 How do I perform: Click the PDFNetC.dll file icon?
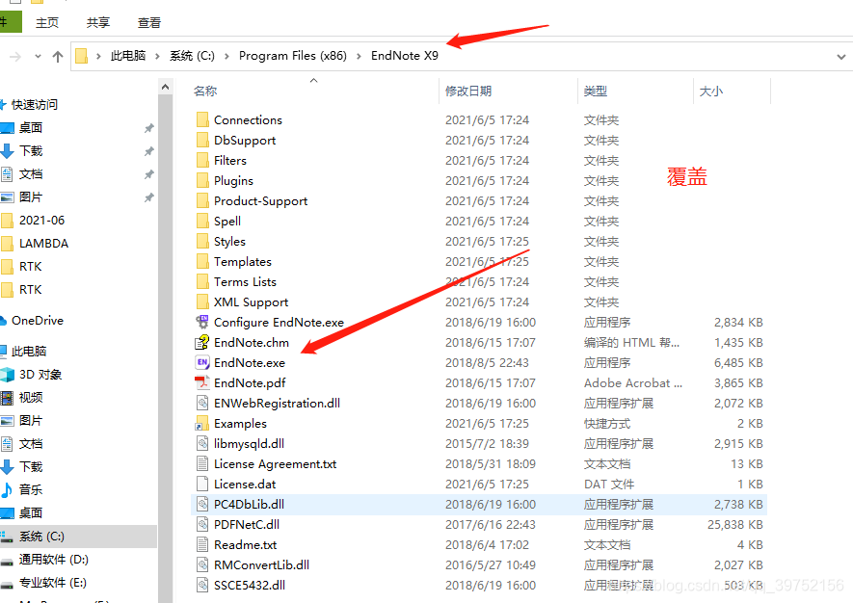[202, 524]
